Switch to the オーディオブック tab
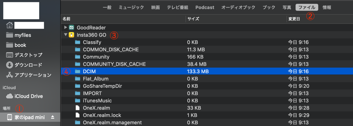The width and height of the screenshot is (353, 126). (x=238, y=7)
